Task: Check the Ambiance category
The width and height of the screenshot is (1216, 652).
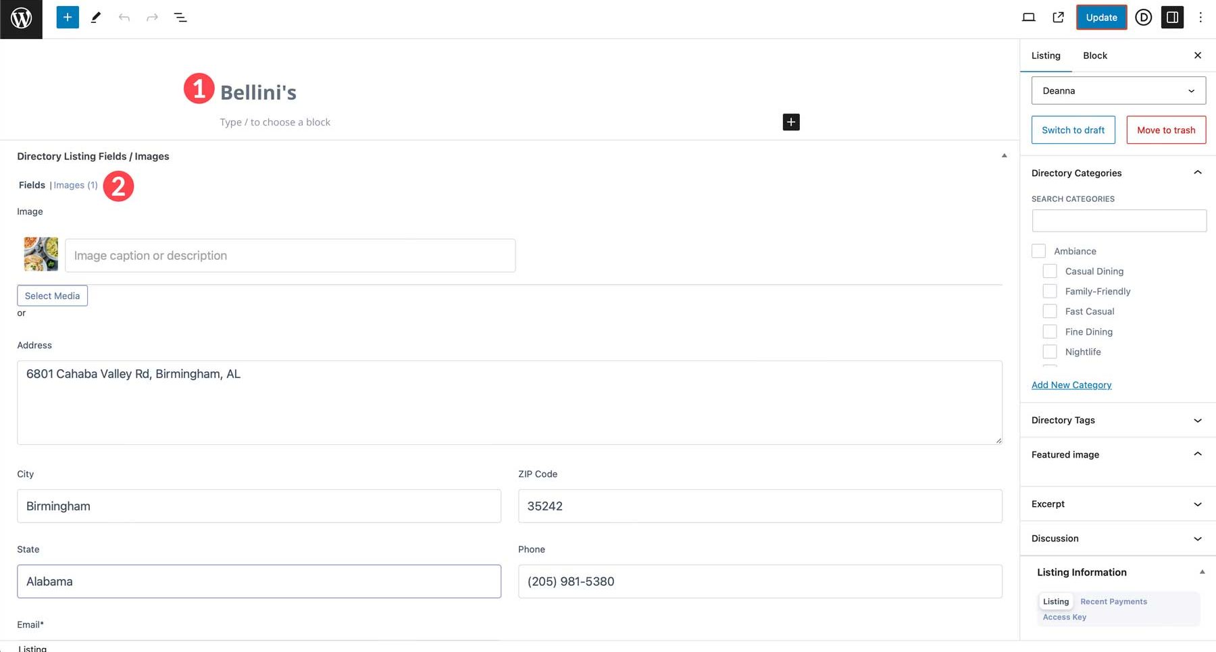Action: [x=1038, y=250]
